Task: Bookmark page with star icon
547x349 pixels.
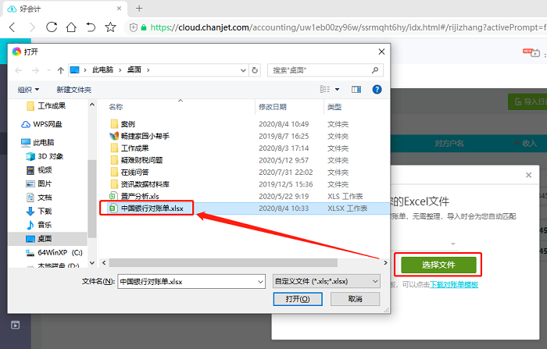Action: tap(111, 27)
